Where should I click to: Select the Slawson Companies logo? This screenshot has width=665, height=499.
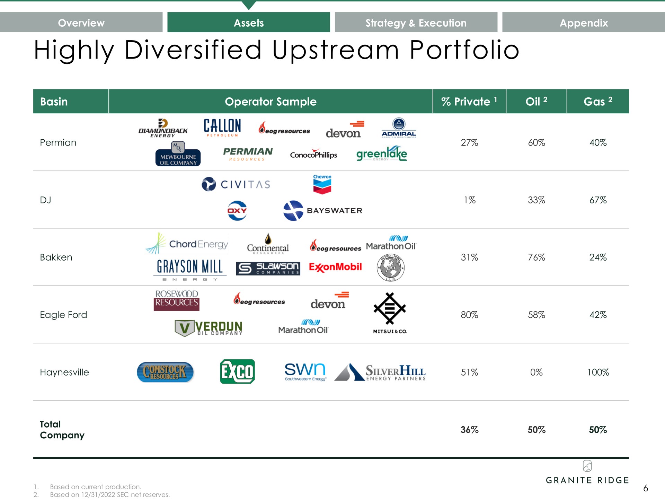click(268, 269)
